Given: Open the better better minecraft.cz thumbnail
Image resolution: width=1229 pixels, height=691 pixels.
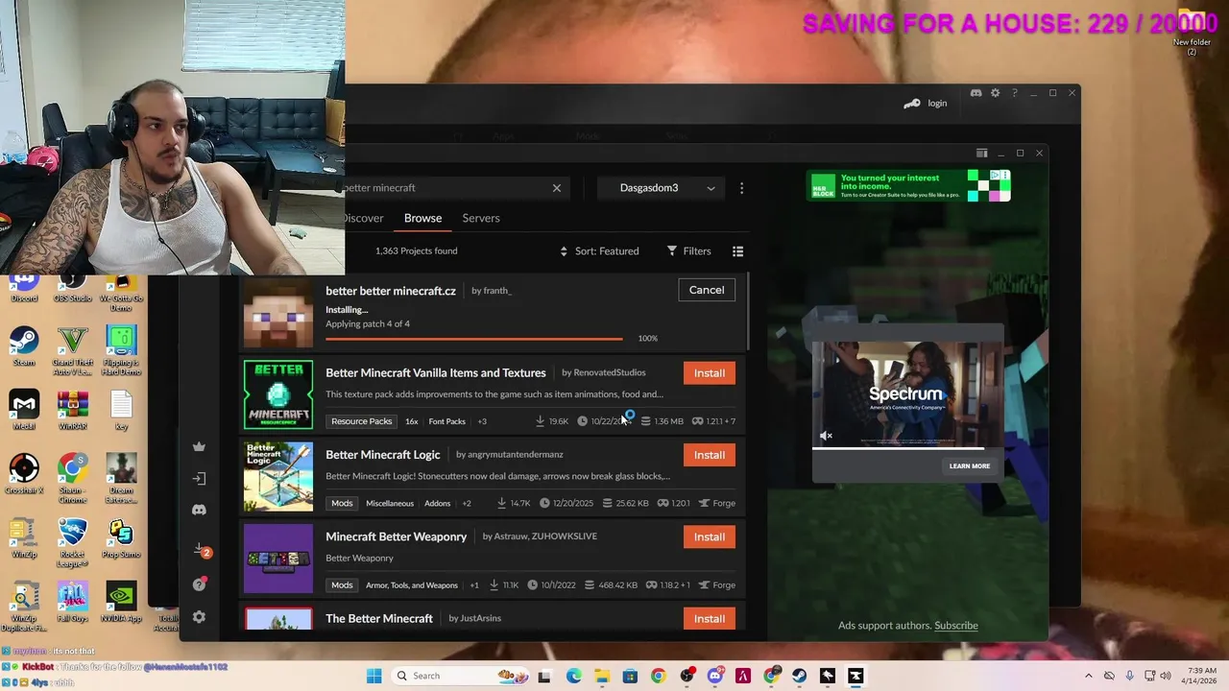Looking at the screenshot, I should (x=278, y=313).
